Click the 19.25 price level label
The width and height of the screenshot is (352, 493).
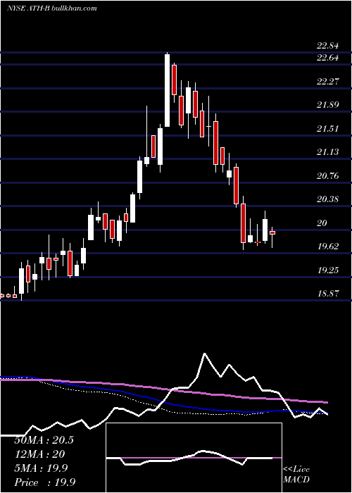[x=328, y=270]
